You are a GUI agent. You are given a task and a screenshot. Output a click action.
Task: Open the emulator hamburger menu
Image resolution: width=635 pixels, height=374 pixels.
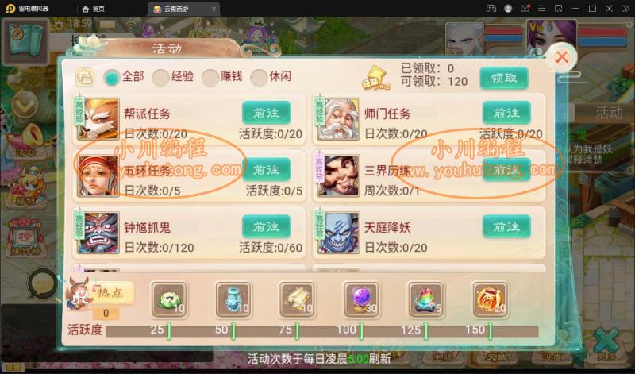tap(541, 9)
